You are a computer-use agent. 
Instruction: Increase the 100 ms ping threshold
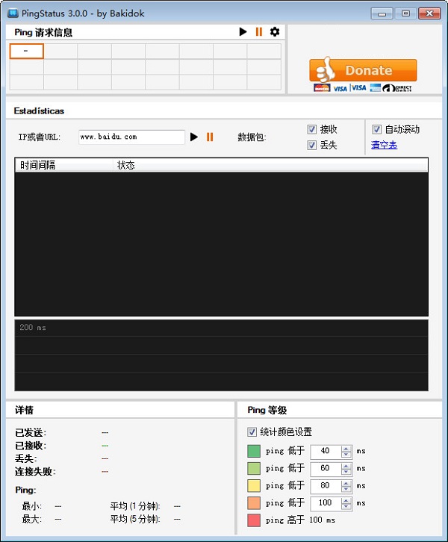tap(346, 499)
